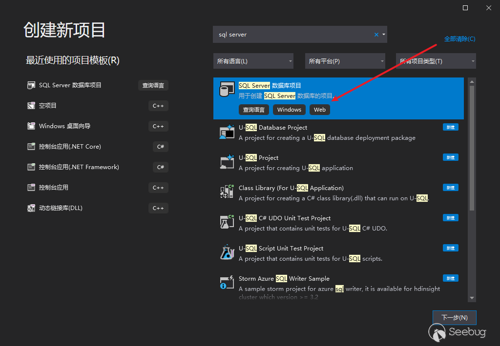
Task: Open the search box history dropdown arrow
Action: click(x=384, y=35)
